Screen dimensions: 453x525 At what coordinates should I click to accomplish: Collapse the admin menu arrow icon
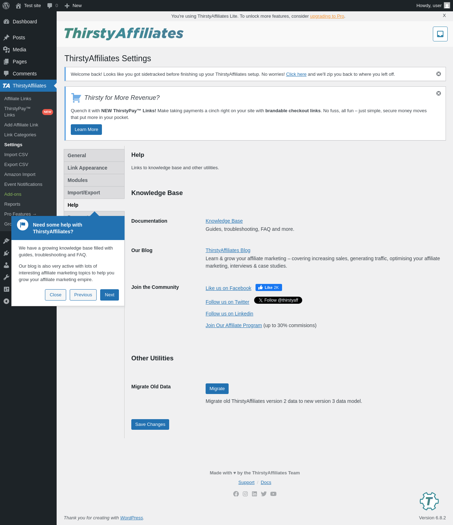click(x=6, y=301)
